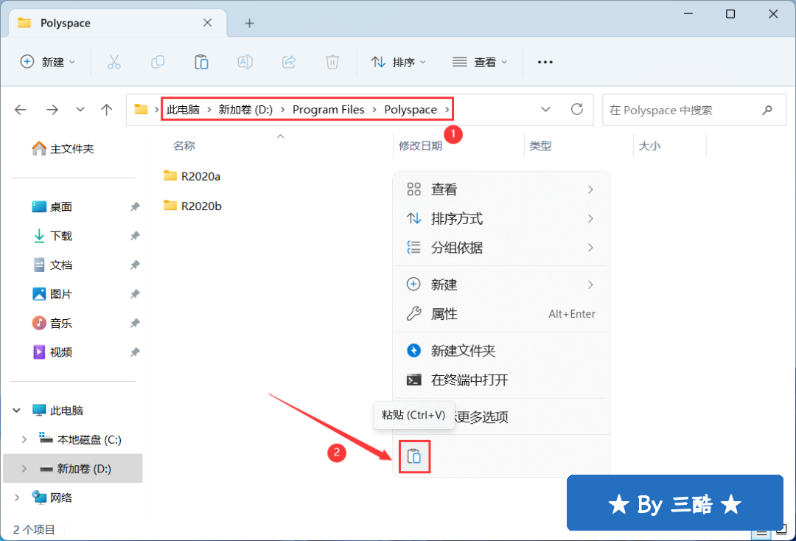This screenshot has height=541, width=796.
Task: Open recent locations dropdown chevron
Action: [80, 110]
